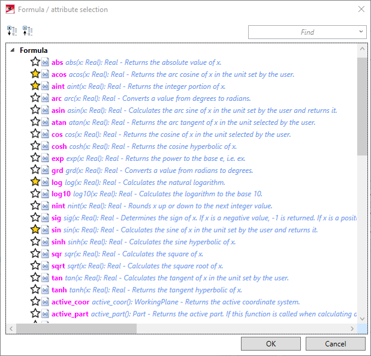Remove acos from favorites via star

[x=35, y=74]
